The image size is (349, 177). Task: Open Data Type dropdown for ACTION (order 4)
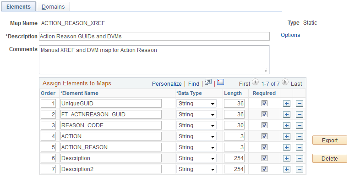pyautogui.click(x=196, y=136)
